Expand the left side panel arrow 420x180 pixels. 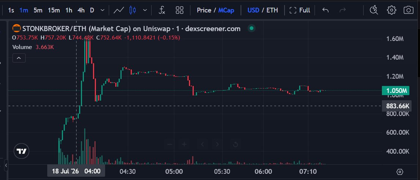(6, 166)
